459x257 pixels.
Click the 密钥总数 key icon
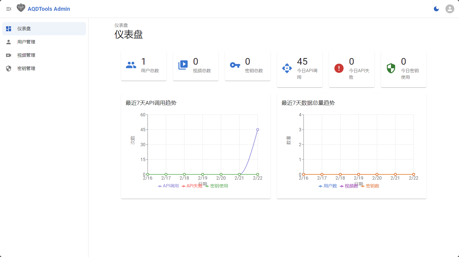(235, 65)
